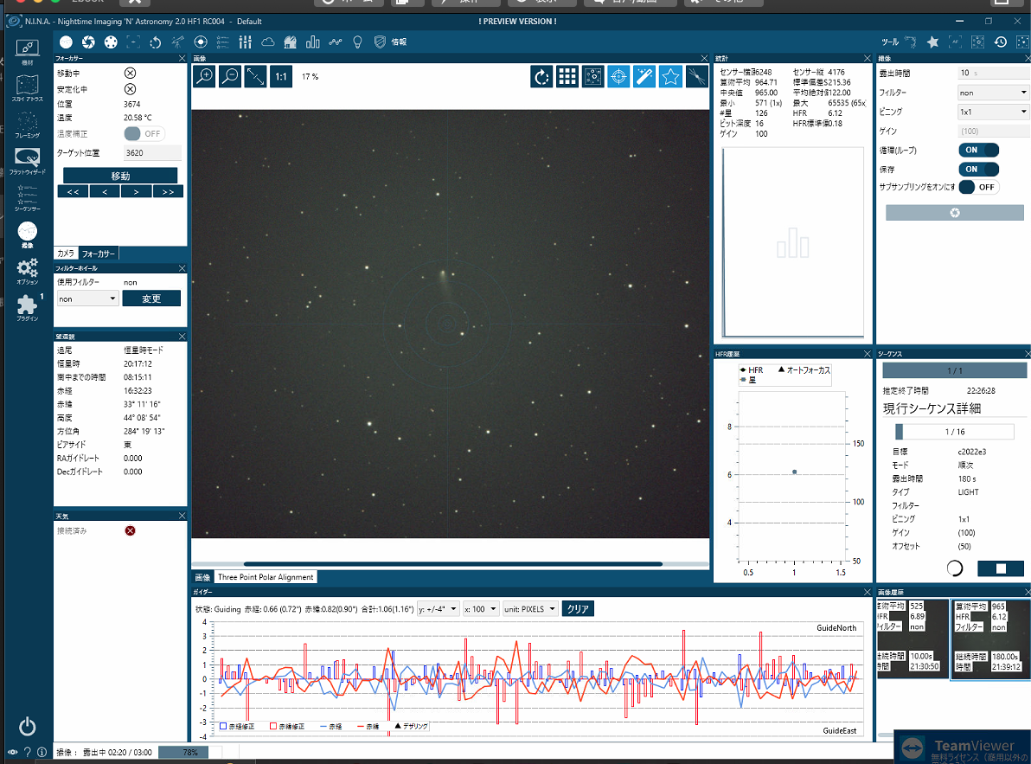Click the 変更 change filter button

coord(151,299)
